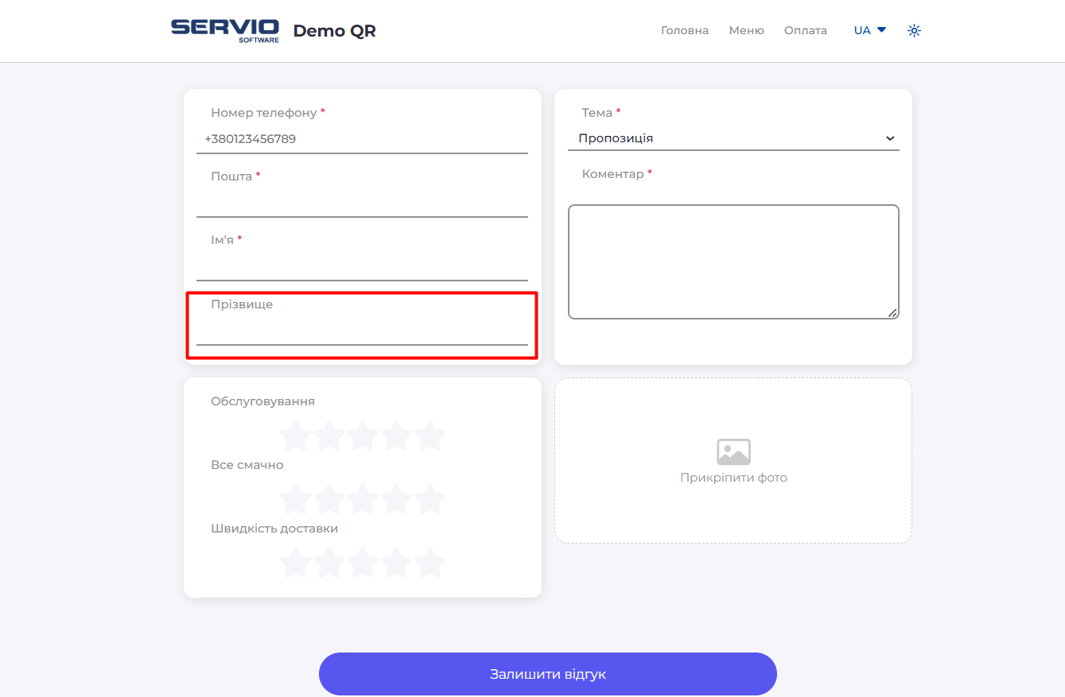Screen dimensions: 1065x697
Task: Click into the Ім'я input field
Action: tap(362, 266)
